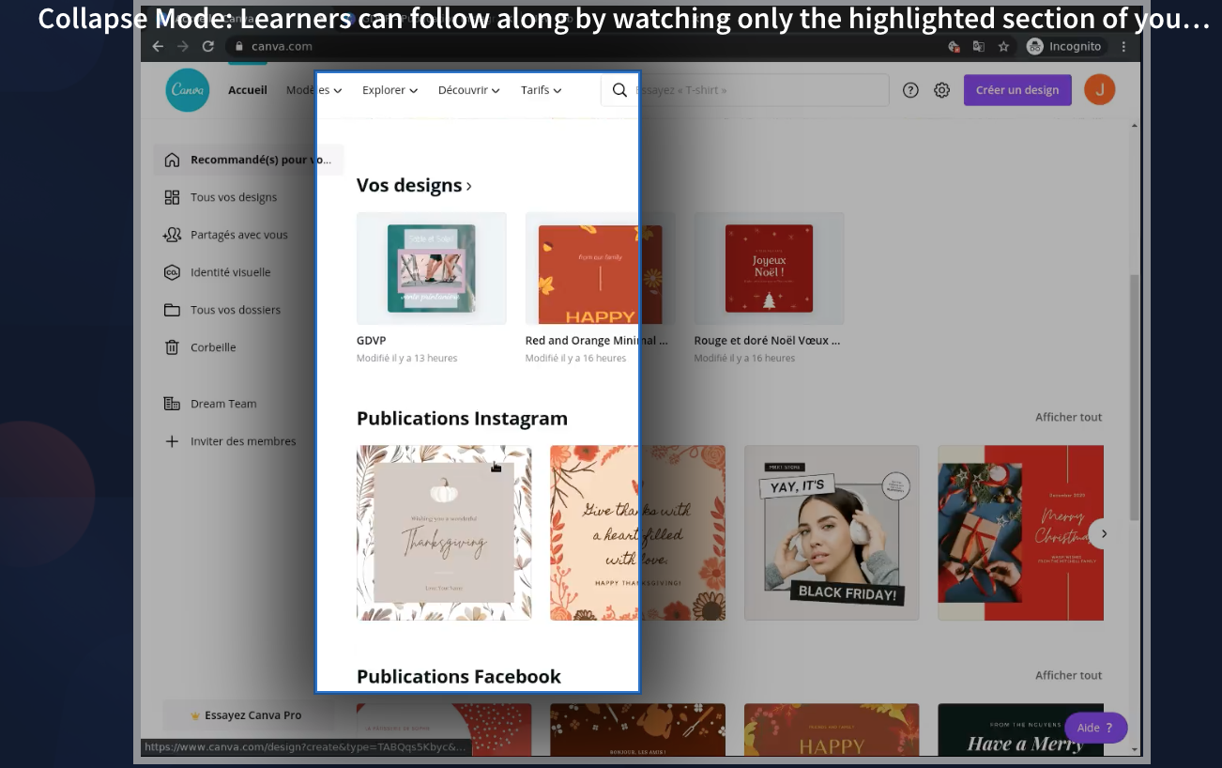Select the Merry Christmas Instagram template
Viewport: 1222px width, 768px height.
(x=1020, y=532)
